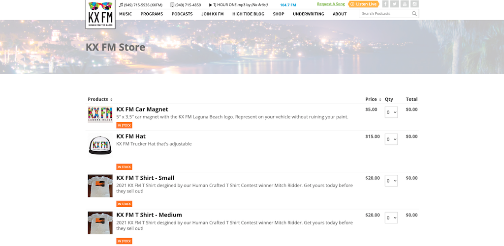
Task: Click the $5.00 price
Action: tap(371, 109)
